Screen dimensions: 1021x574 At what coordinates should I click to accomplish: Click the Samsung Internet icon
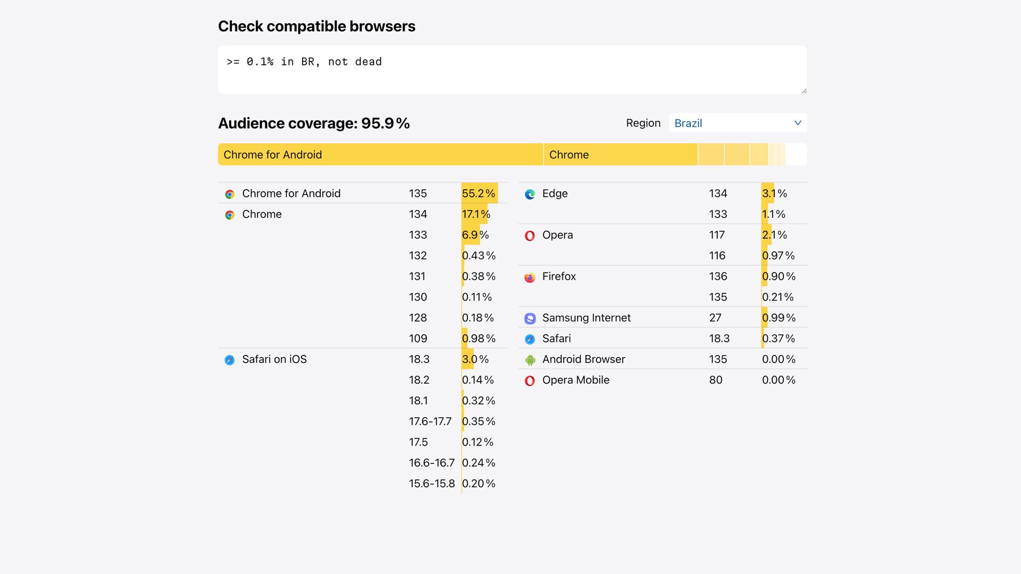(x=530, y=319)
